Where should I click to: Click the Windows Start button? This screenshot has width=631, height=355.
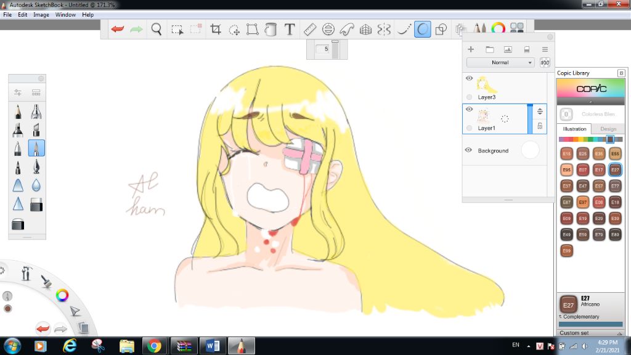(x=12, y=346)
